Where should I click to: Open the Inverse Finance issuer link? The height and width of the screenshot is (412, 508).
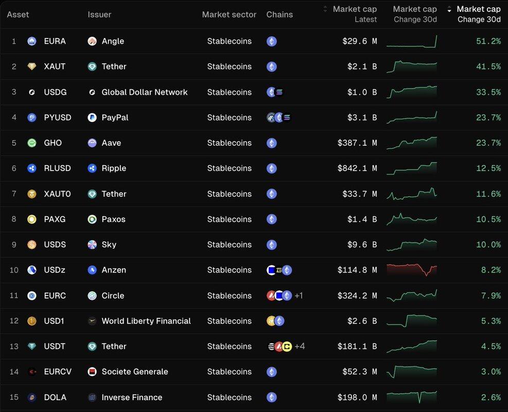[132, 398]
